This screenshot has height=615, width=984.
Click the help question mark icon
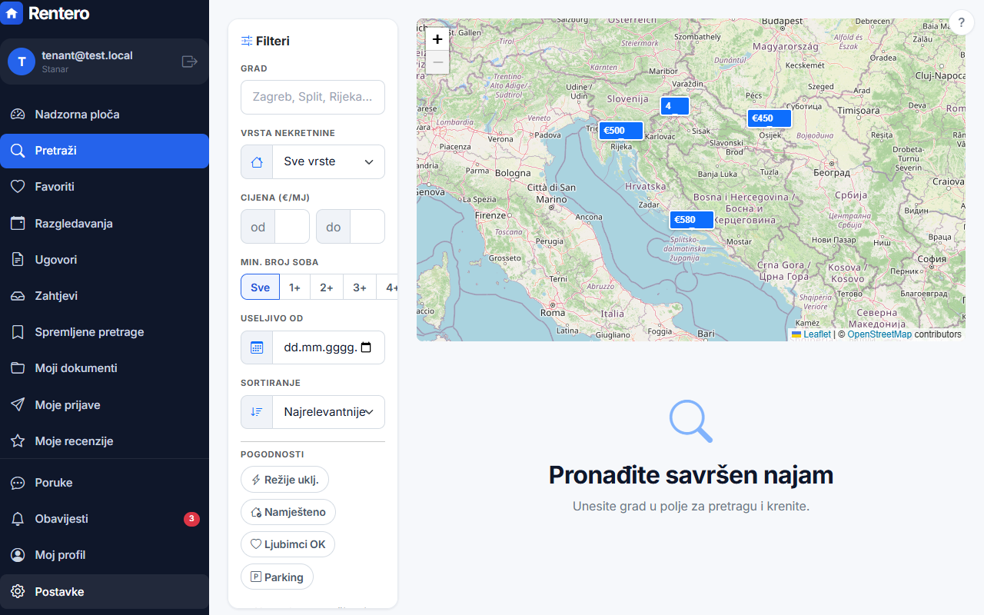961,23
